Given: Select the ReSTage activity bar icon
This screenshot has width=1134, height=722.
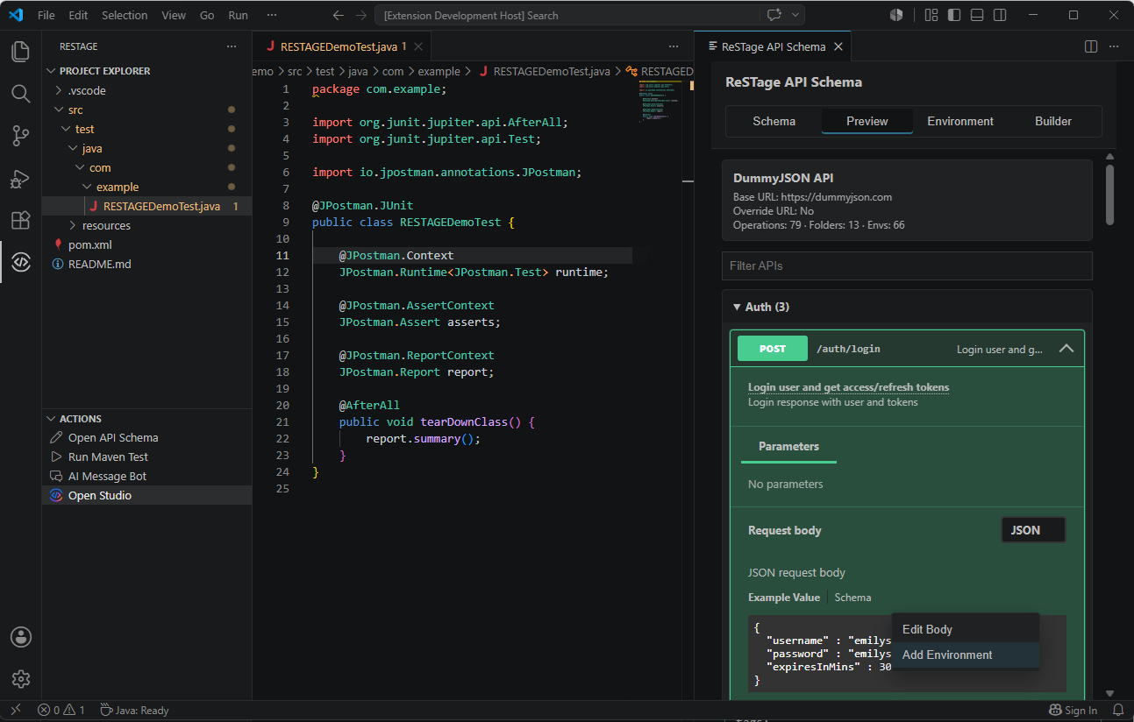Looking at the screenshot, I should pyautogui.click(x=21, y=262).
